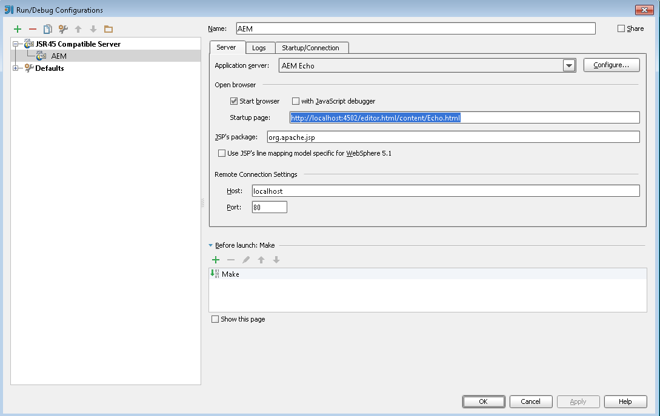Click the Application server label
The width and height of the screenshot is (660, 416).
point(242,65)
